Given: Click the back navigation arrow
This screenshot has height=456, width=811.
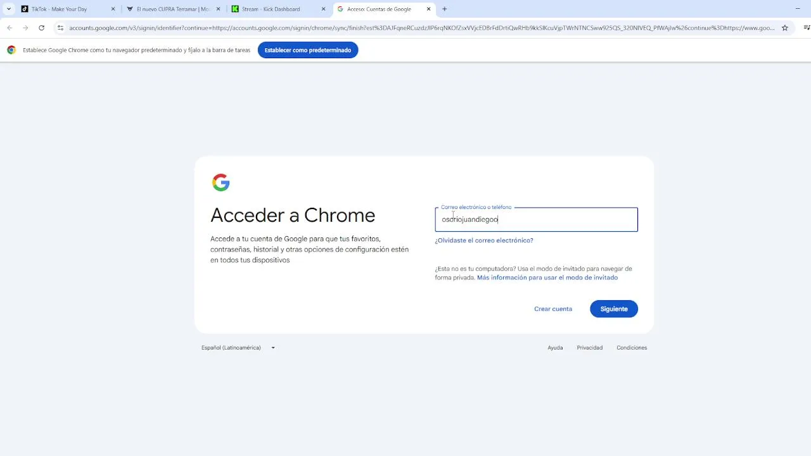Looking at the screenshot, I should 10,28.
